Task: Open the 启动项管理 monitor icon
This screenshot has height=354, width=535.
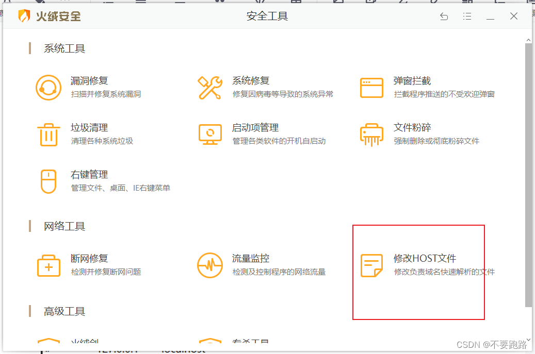Action: tap(210, 134)
